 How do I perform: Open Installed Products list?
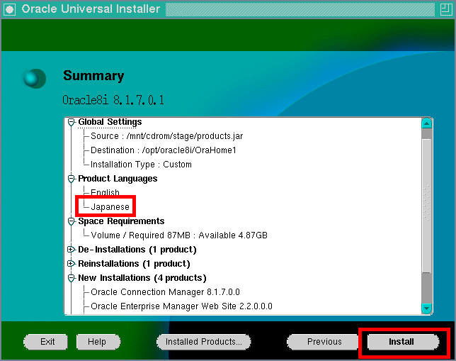tap(204, 341)
